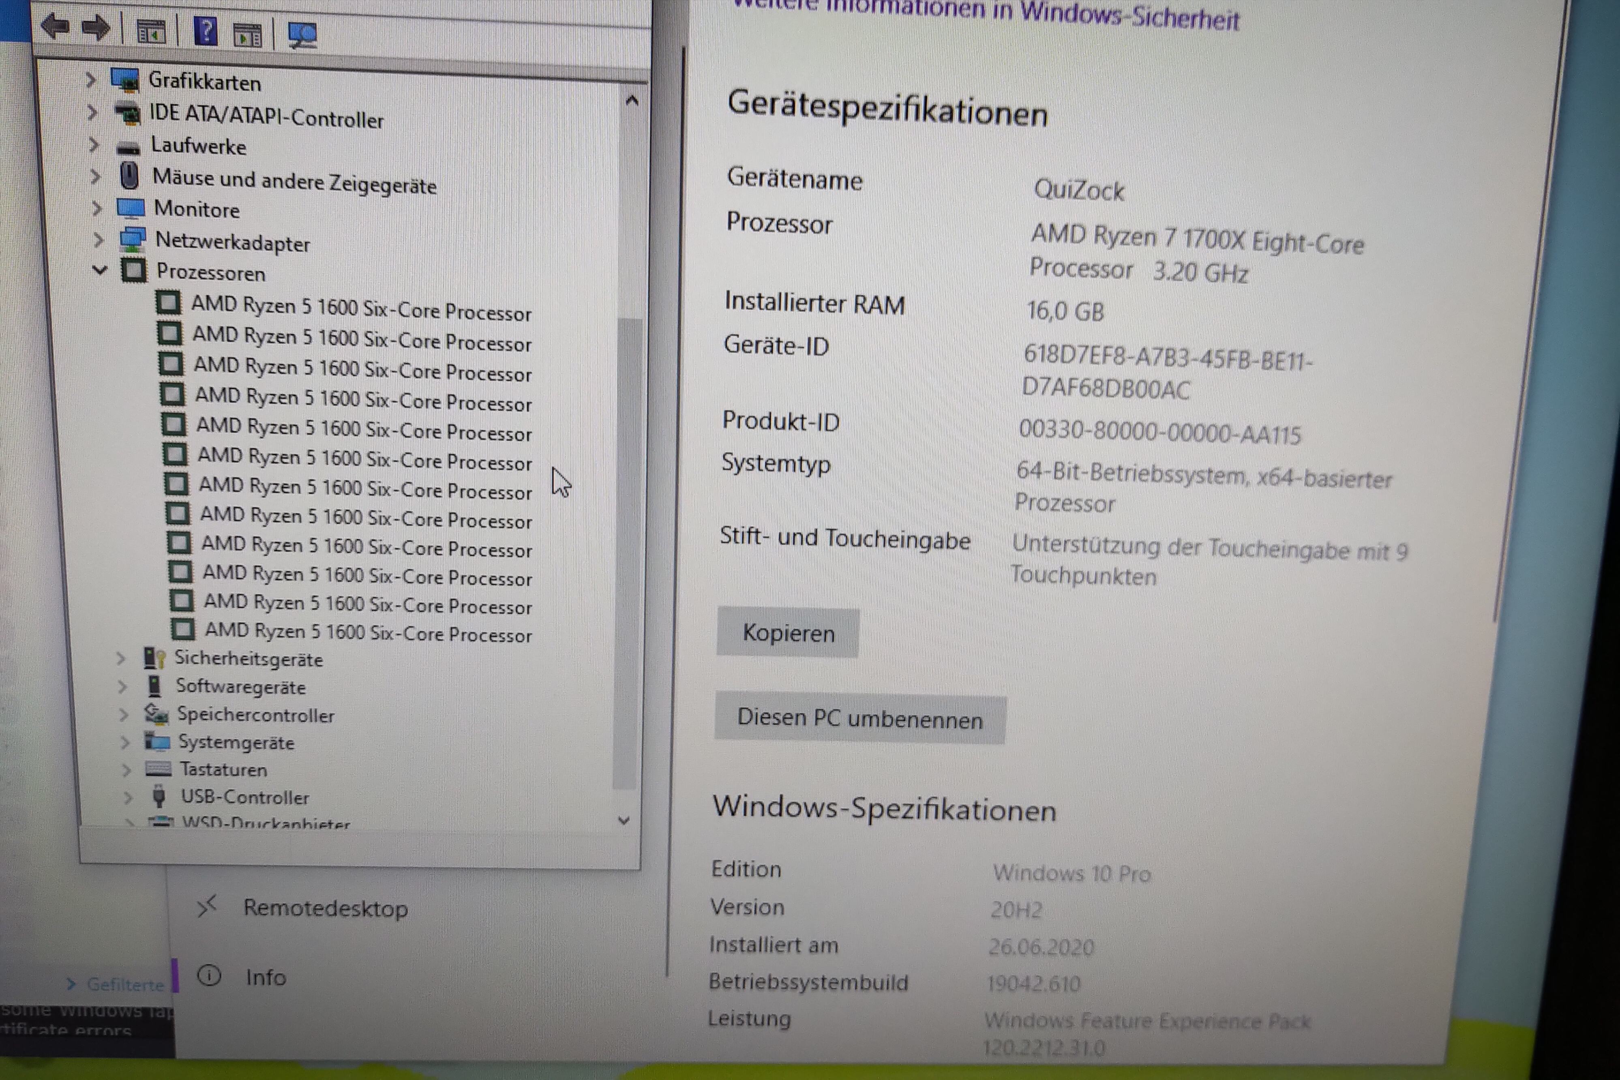Image resolution: width=1620 pixels, height=1080 pixels.
Task: Click the Kopieren button
Action: [x=788, y=633]
